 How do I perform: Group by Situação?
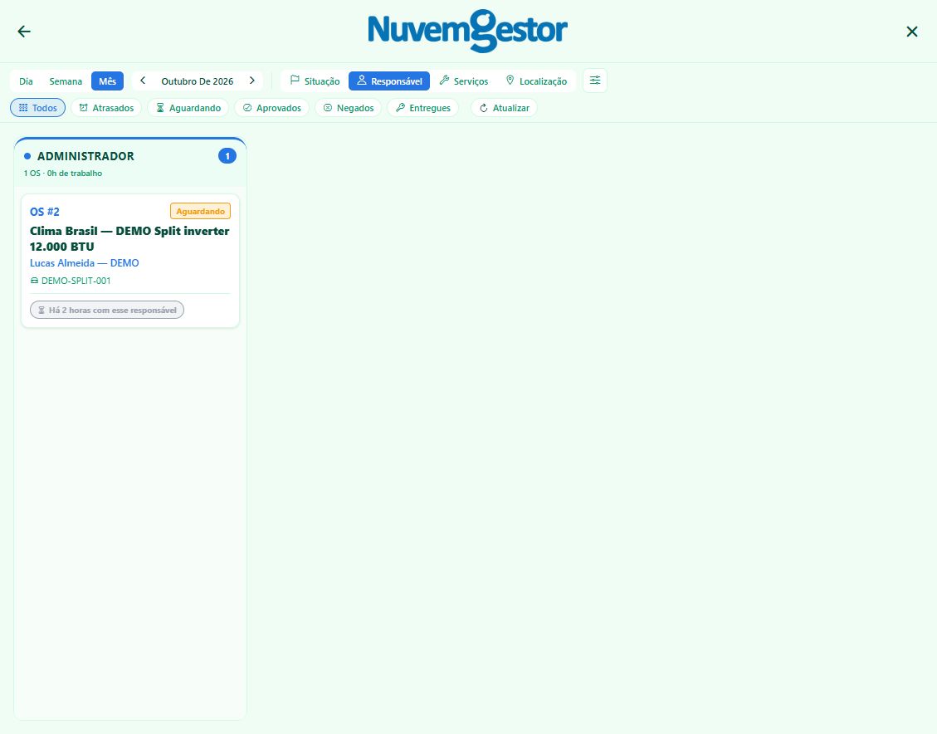point(315,81)
